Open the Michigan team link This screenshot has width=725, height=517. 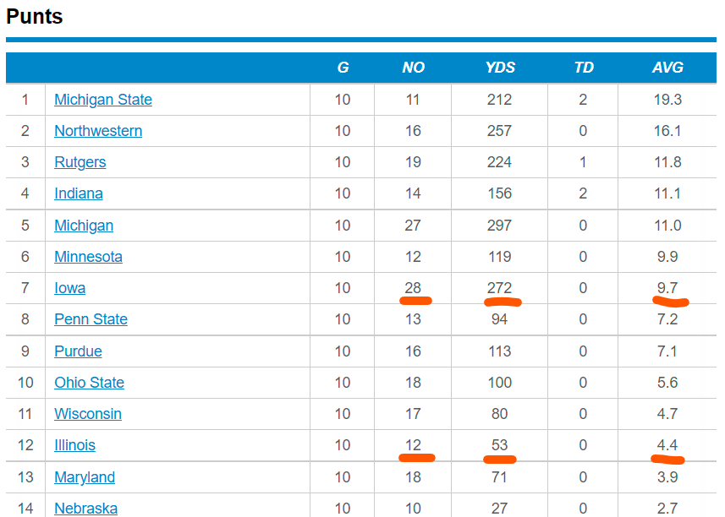point(84,226)
